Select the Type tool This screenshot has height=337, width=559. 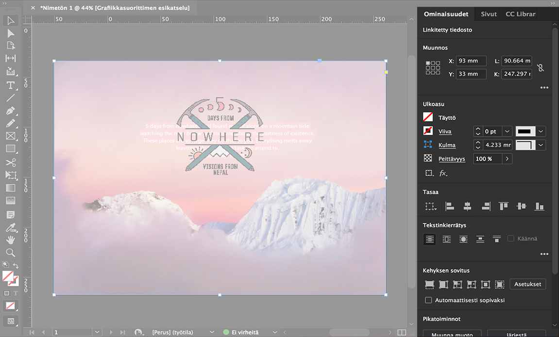tap(10, 85)
